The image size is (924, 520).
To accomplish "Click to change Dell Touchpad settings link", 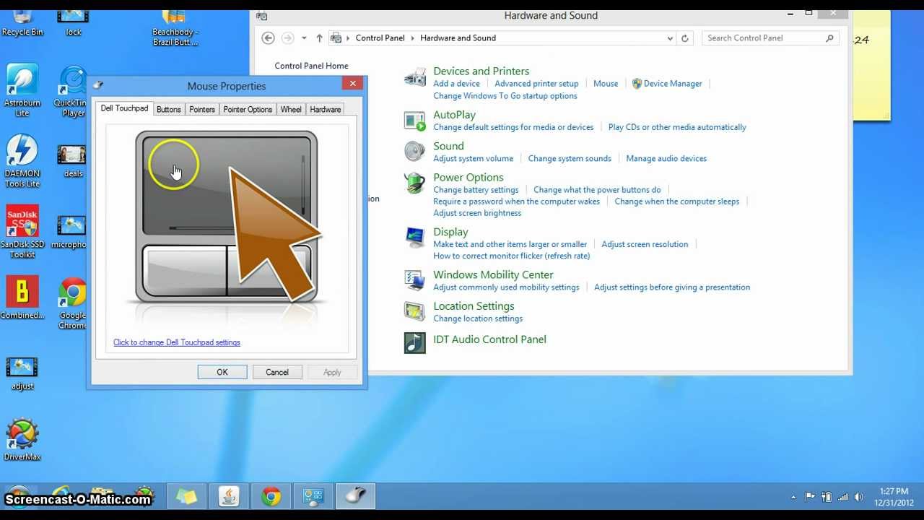I will pos(177,342).
